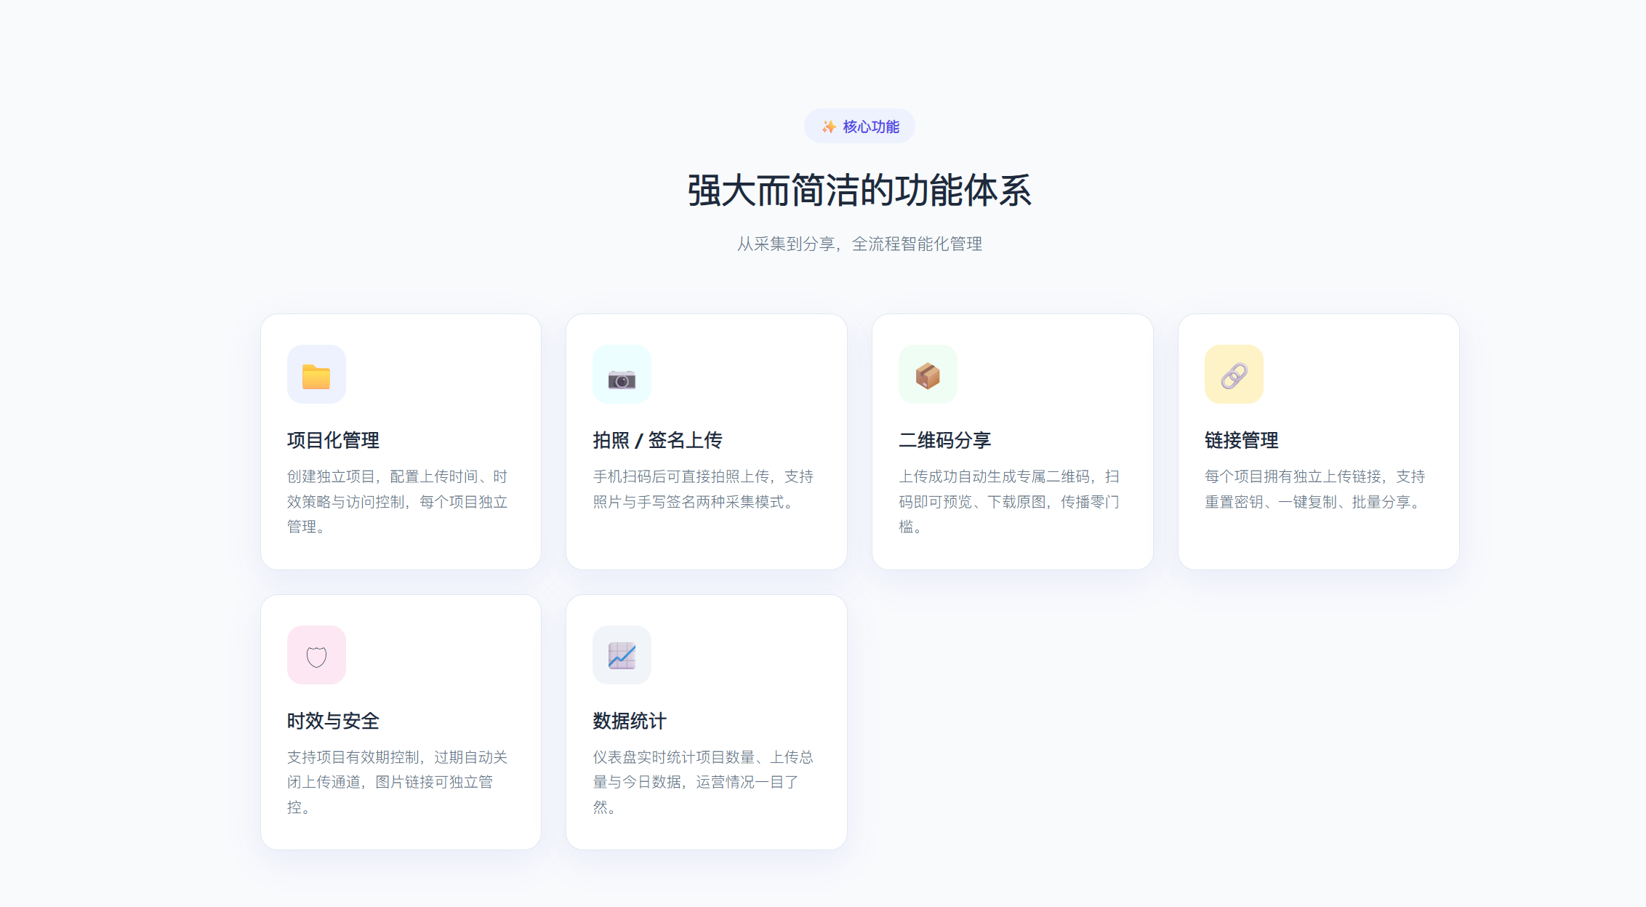The height and width of the screenshot is (907, 1646).
Task: Click the 项目化管理 description starting with 创建独立项目
Action: [398, 502]
